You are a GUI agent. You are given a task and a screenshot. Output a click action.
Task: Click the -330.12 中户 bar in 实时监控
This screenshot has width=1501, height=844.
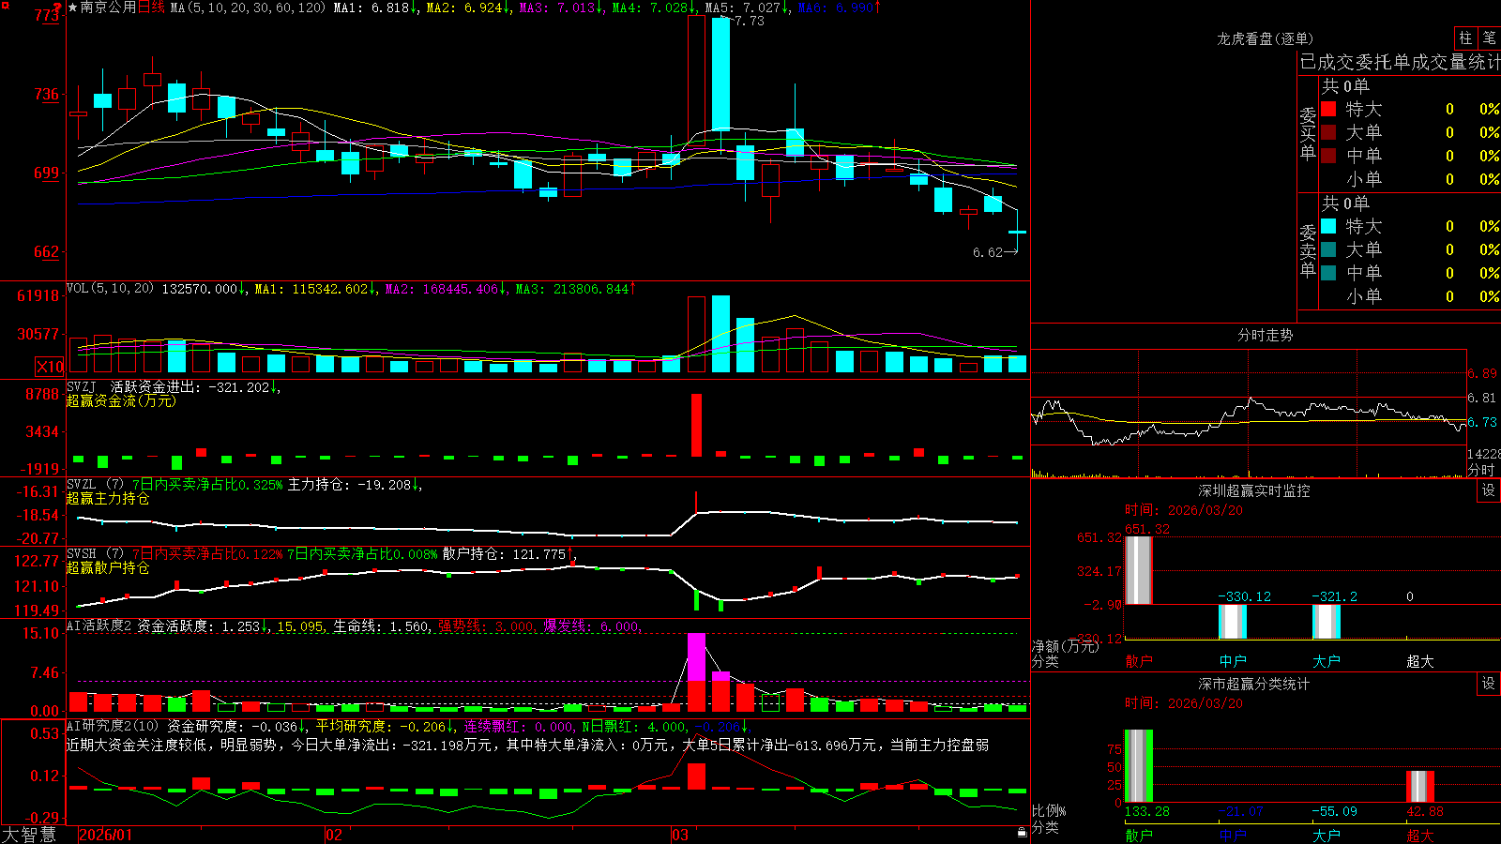(1233, 622)
